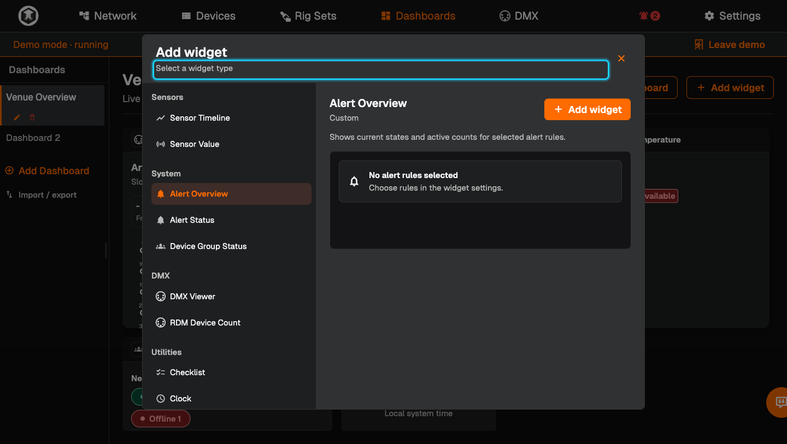Open the DMX tab
The image size is (787, 444).
[x=519, y=16]
